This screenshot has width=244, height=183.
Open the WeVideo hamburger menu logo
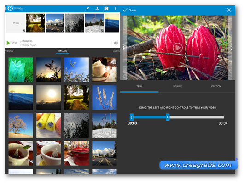[9, 8]
